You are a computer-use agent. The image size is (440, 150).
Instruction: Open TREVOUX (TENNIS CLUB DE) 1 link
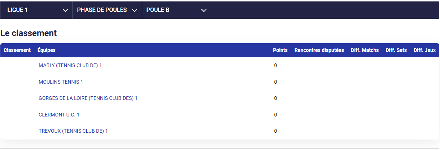pos(73,131)
